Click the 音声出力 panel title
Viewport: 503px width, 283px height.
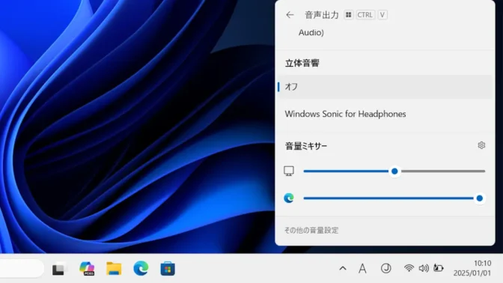[321, 15]
